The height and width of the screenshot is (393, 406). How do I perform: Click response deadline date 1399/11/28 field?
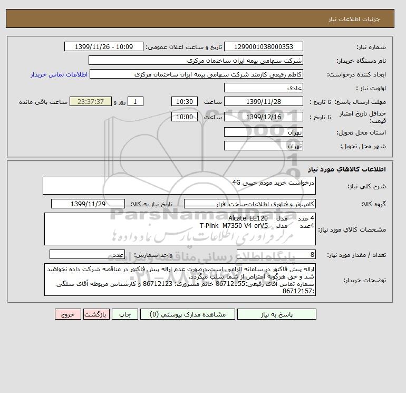click(263, 102)
